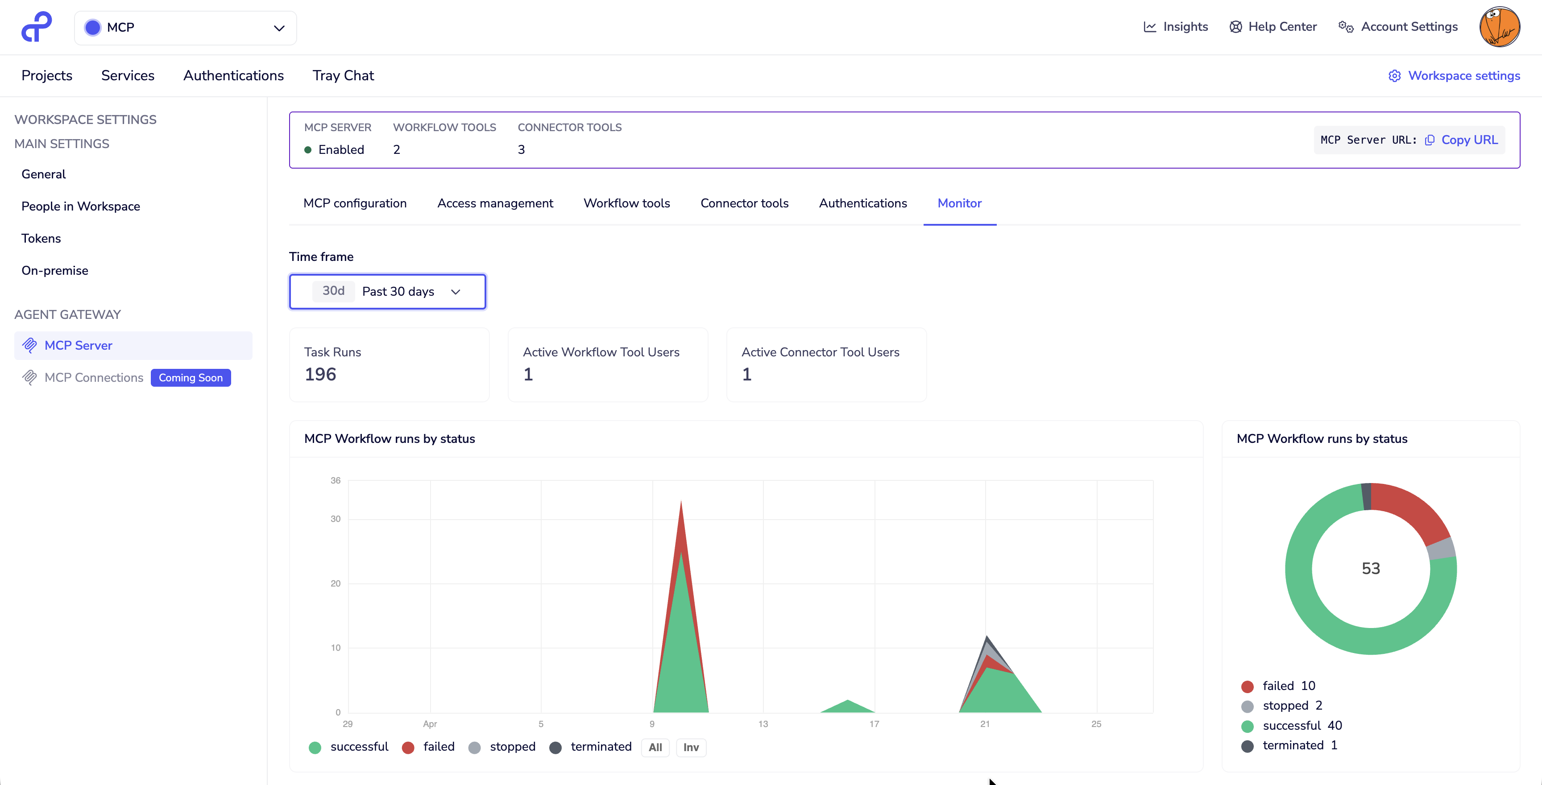Toggle the failed series in chart legend
1542x785 pixels.
[x=429, y=747]
